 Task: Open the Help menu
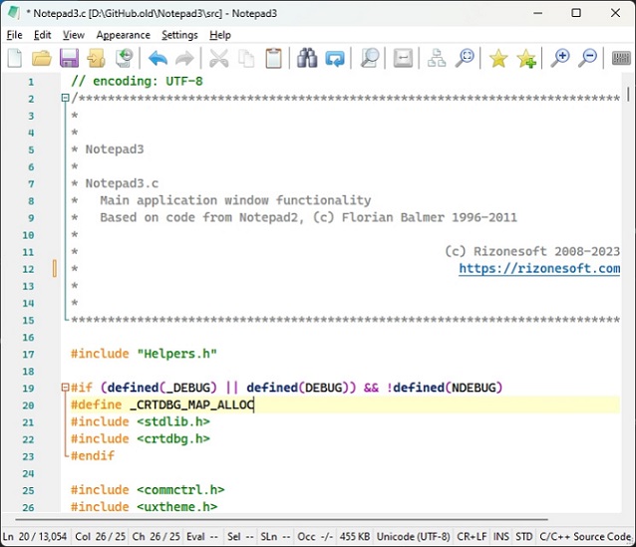point(220,35)
